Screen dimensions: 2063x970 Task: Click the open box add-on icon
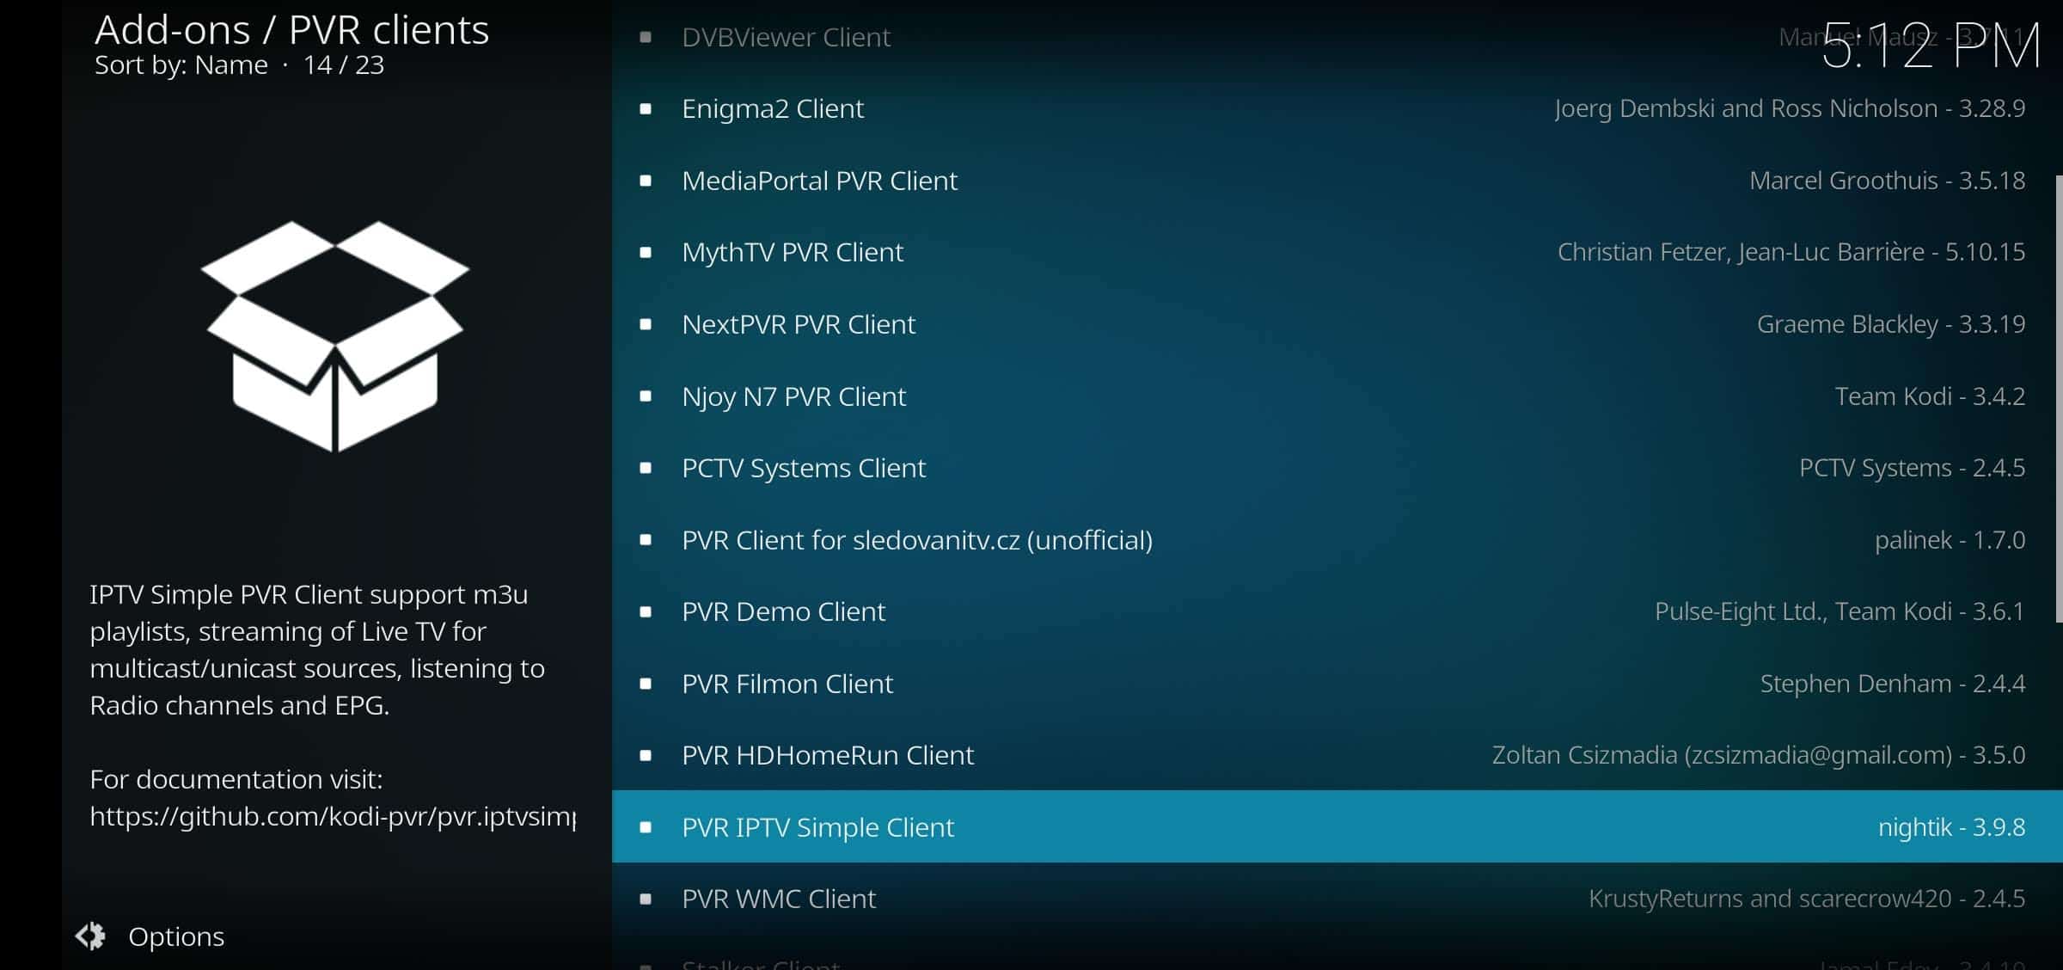point(335,336)
